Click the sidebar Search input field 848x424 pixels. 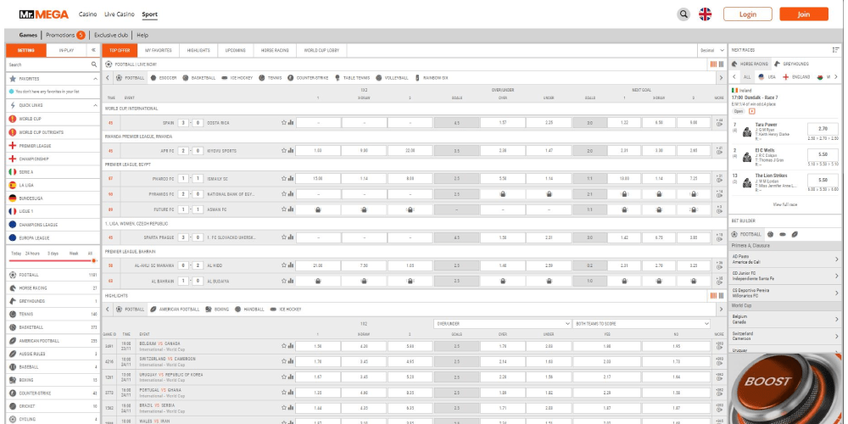(47, 64)
